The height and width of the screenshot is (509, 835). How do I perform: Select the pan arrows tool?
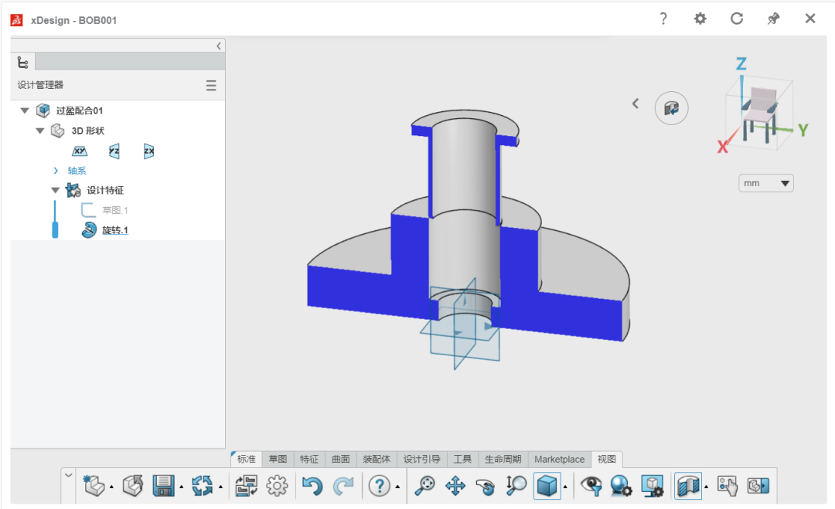[x=455, y=486]
